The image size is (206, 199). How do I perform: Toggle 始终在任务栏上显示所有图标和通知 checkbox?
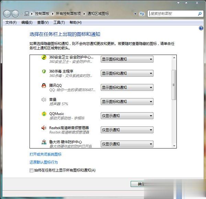point(31,170)
